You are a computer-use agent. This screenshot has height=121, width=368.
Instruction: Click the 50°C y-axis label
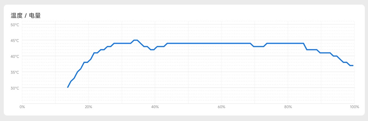point(15,25)
